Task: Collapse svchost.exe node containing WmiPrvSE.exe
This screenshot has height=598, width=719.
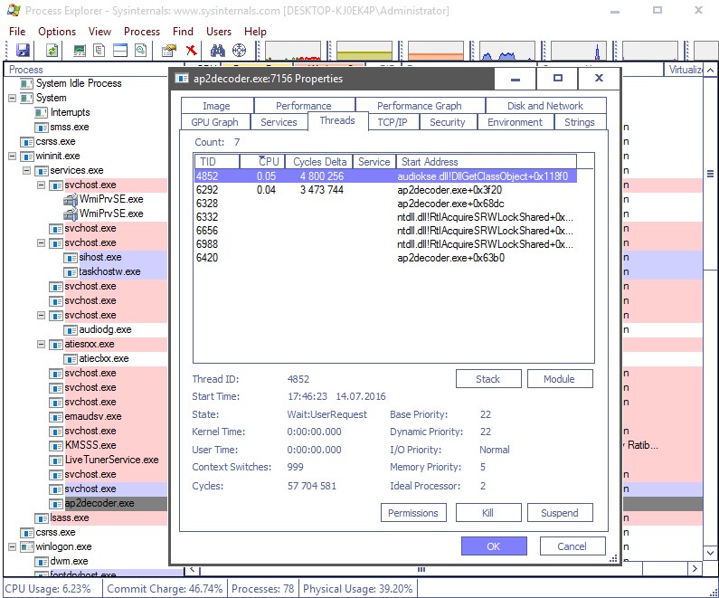Action: tap(42, 185)
